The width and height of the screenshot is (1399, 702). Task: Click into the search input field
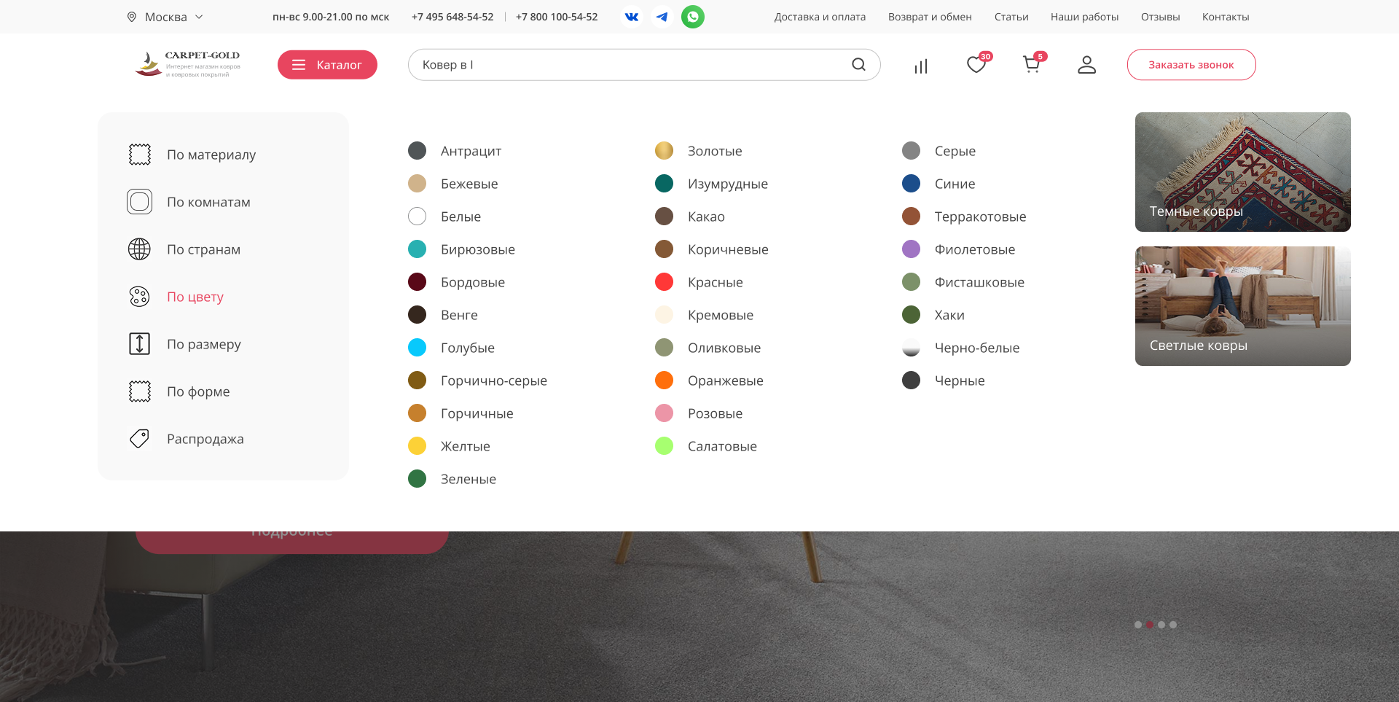tap(627, 65)
